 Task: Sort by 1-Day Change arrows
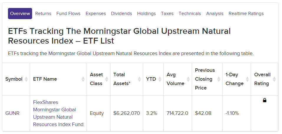pyautogui.click(x=247, y=79)
